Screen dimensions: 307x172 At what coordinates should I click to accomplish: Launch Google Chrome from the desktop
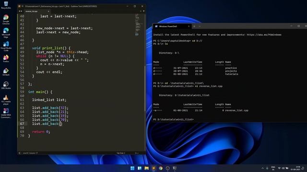(6, 19)
